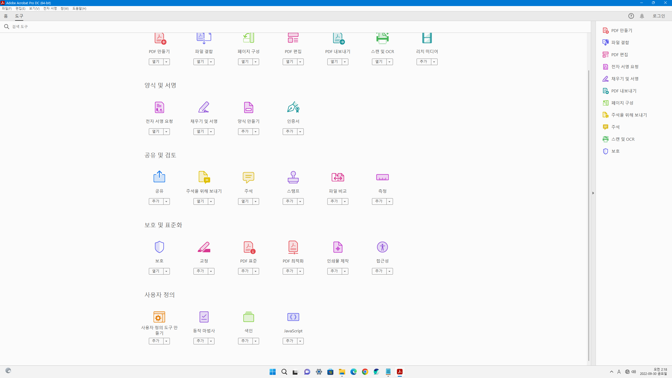Click the JavaScript tool icon
This screenshot has width=672, height=378.
(x=293, y=317)
